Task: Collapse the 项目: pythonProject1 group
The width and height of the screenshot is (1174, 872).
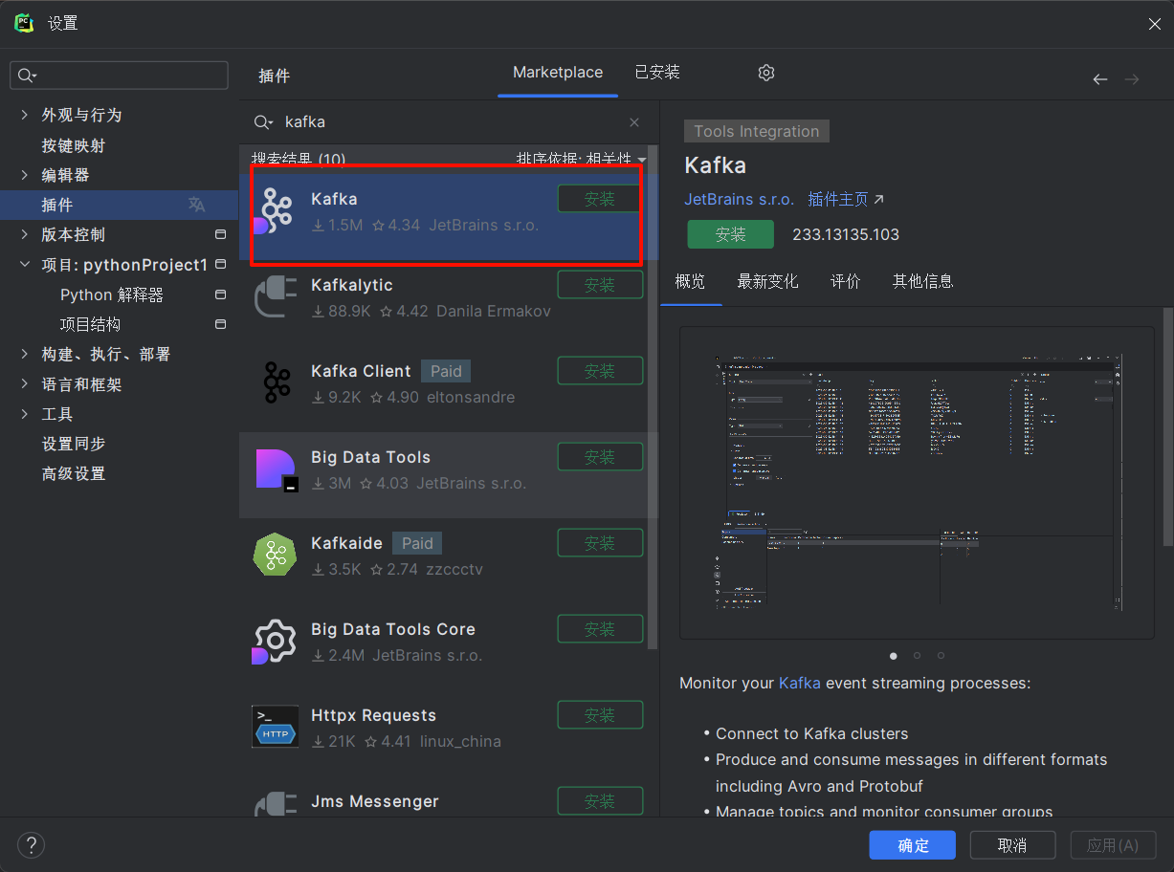Action: coord(25,265)
